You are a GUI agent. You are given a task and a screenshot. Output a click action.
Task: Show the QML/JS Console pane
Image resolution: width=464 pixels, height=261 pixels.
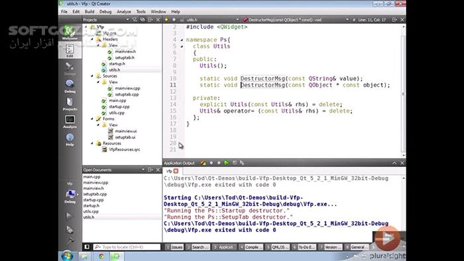coord(277,247)
